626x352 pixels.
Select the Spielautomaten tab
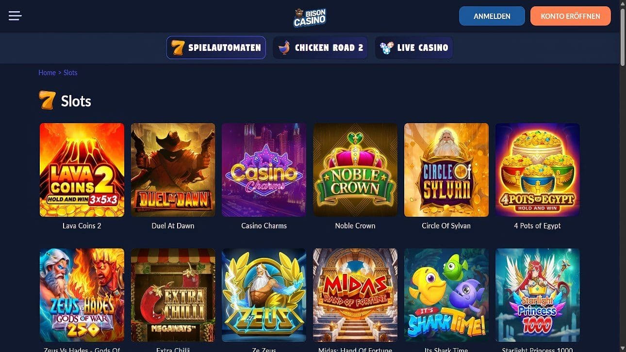click(216, 48)
